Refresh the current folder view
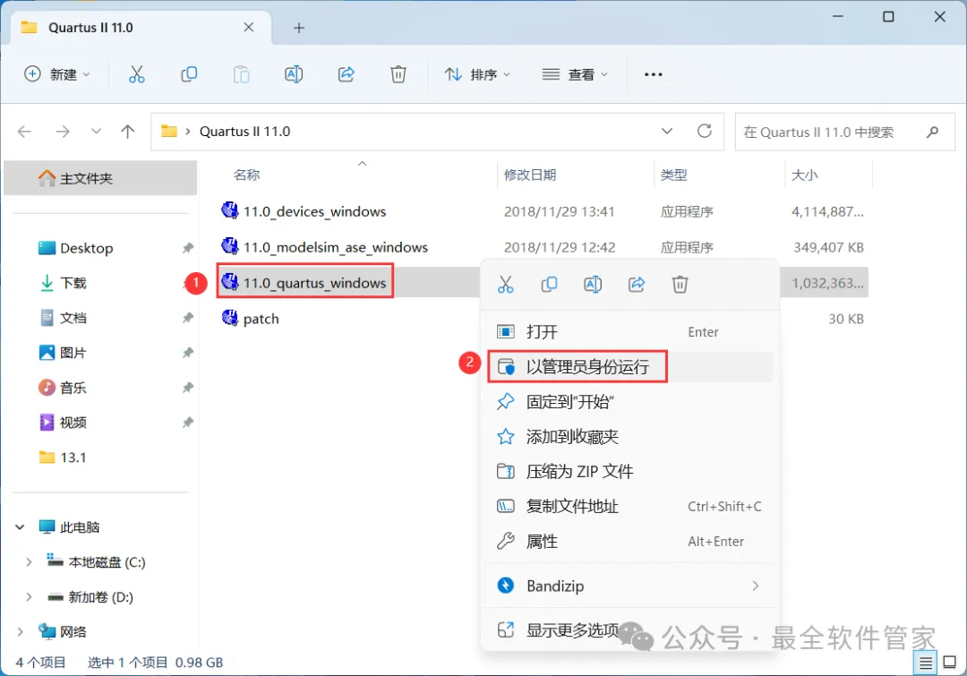The image size is (967, 676). [x=705, y=132]
